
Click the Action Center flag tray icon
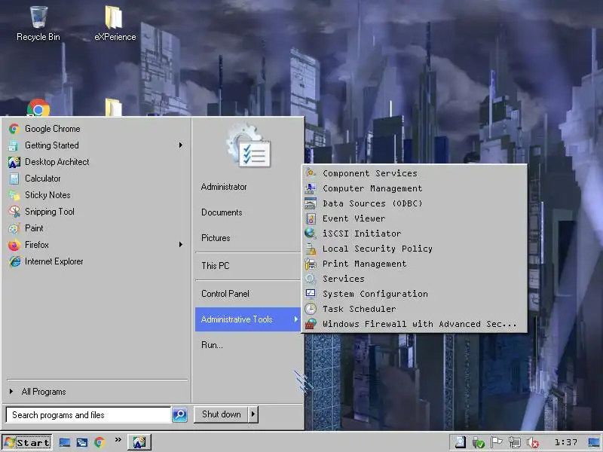pyautogui.click(x=497, y=442)
